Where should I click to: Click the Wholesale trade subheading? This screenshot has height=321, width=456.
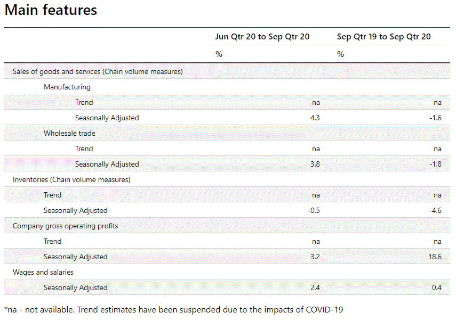tap(69, 133)
